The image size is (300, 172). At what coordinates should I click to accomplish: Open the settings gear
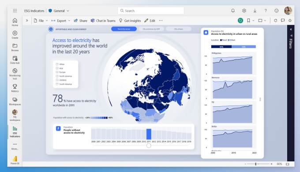[x=244, y=11]
